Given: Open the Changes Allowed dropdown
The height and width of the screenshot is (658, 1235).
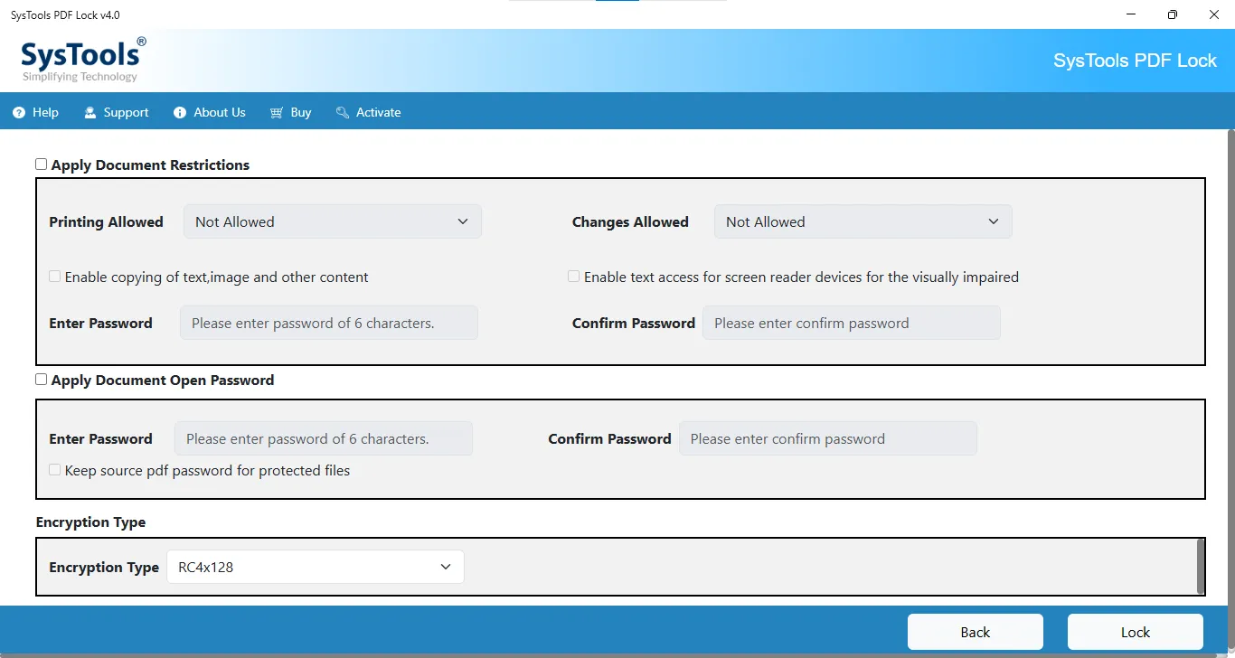Looking at the screenshot, I should tap(863, 221).
